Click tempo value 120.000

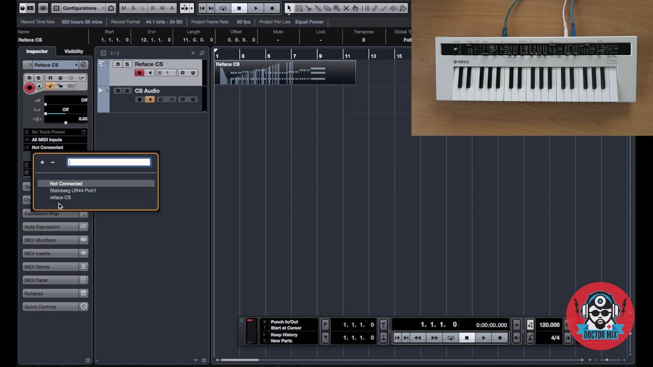(x=549, y=325)
